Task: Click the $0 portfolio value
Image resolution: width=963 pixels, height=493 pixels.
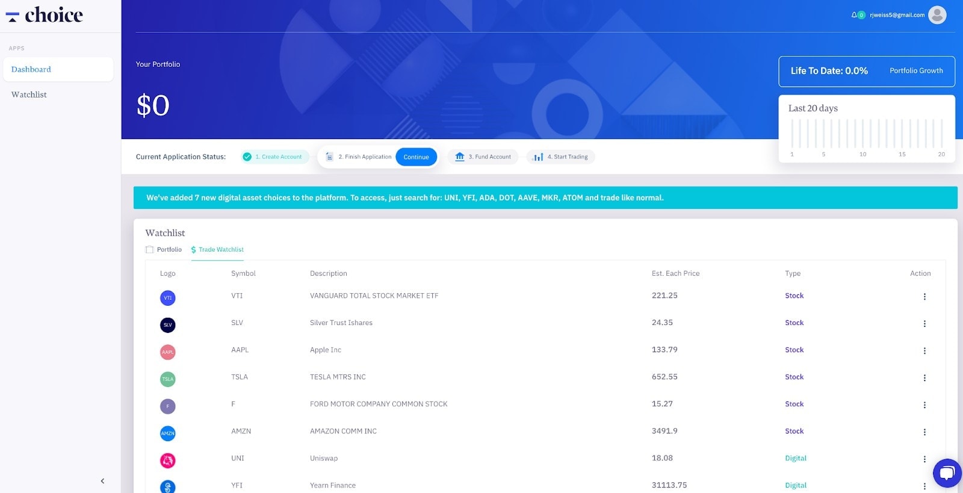Action: (153, 106)
